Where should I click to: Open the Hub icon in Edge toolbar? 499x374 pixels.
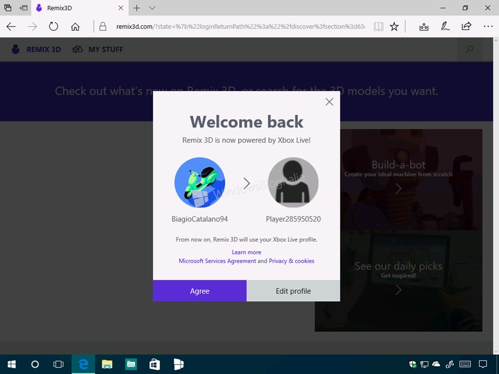coord(424,26)
